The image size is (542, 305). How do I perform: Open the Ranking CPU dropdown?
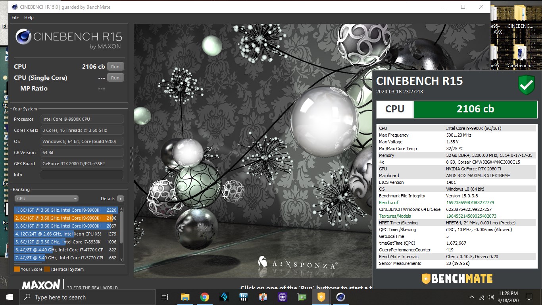pos(46,199)
